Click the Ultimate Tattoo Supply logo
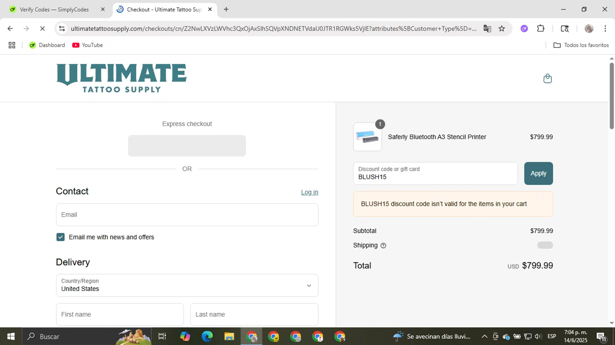 click(x=121, y=78)
